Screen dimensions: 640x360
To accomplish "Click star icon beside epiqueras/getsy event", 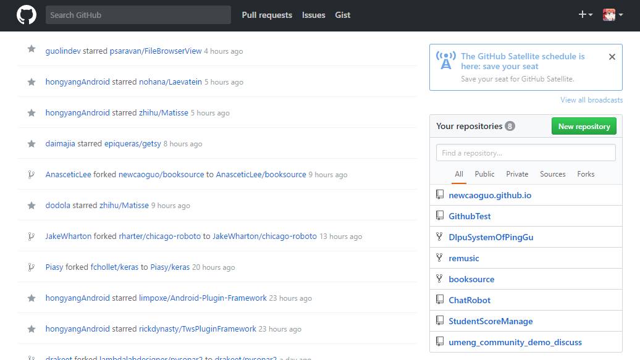I will 32,144.
